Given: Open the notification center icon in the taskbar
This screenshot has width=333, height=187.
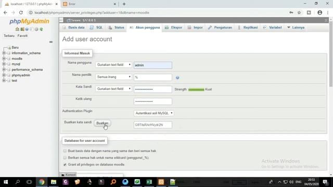Looking at the screenshot, I should coord(325,182).
